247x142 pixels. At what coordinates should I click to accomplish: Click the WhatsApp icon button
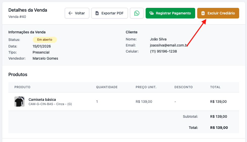137,13
